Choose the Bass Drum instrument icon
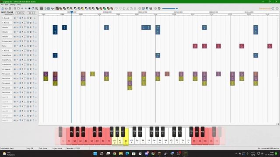Viewport: 280px width, 157px height. tap(64, 8)
